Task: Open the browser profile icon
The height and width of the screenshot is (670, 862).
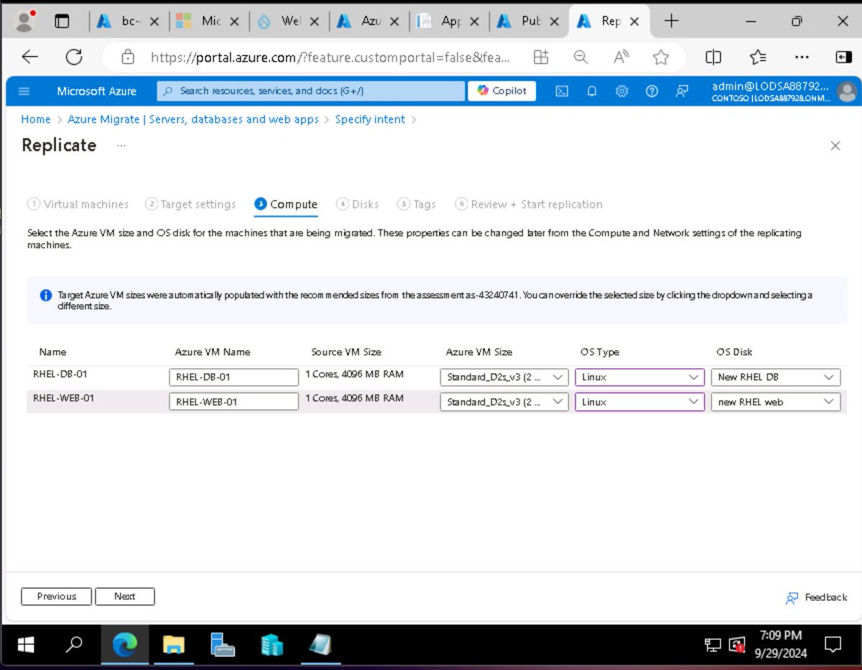Action: (x=25, y=22)
